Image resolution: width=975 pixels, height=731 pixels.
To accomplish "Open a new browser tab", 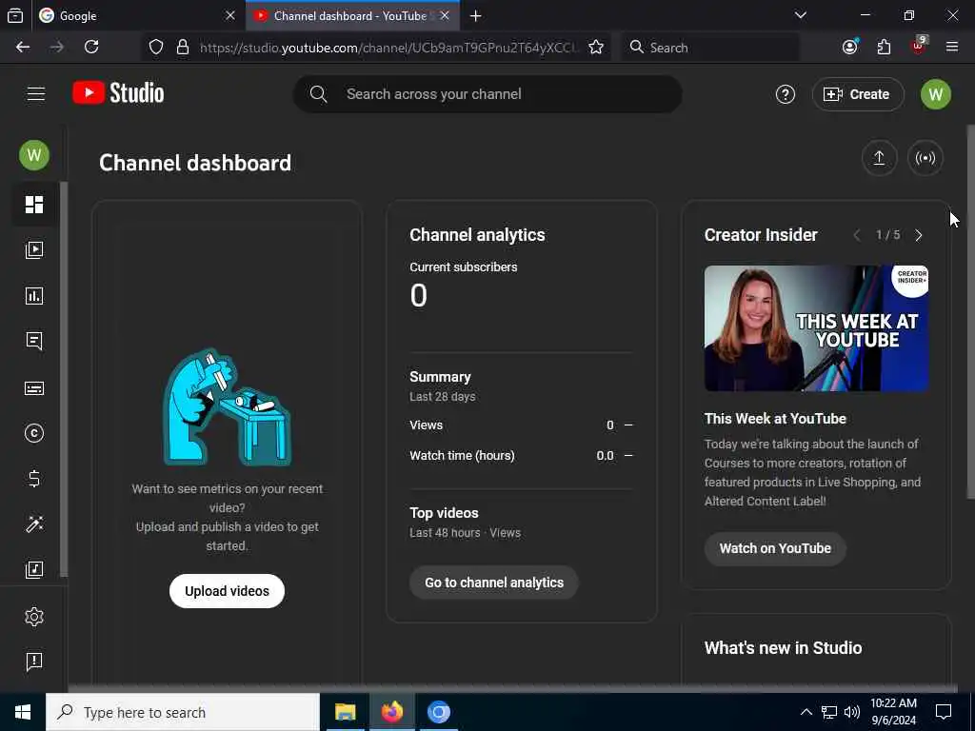I will (476, 15).
